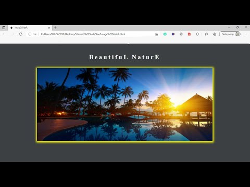Image resolution: width=250 pixels, height=187 pixels.
Task: Go back to previous page
Action: (x=5, y=34)
